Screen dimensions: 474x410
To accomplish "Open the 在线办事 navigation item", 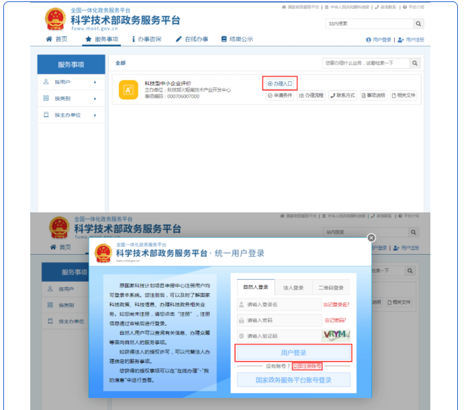I will [192, 39].
